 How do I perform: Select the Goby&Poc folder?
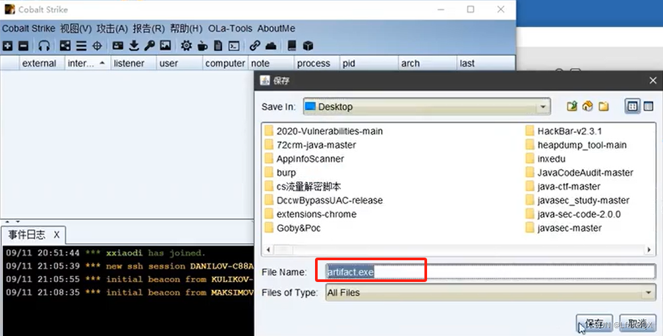[x=293, y=228]
